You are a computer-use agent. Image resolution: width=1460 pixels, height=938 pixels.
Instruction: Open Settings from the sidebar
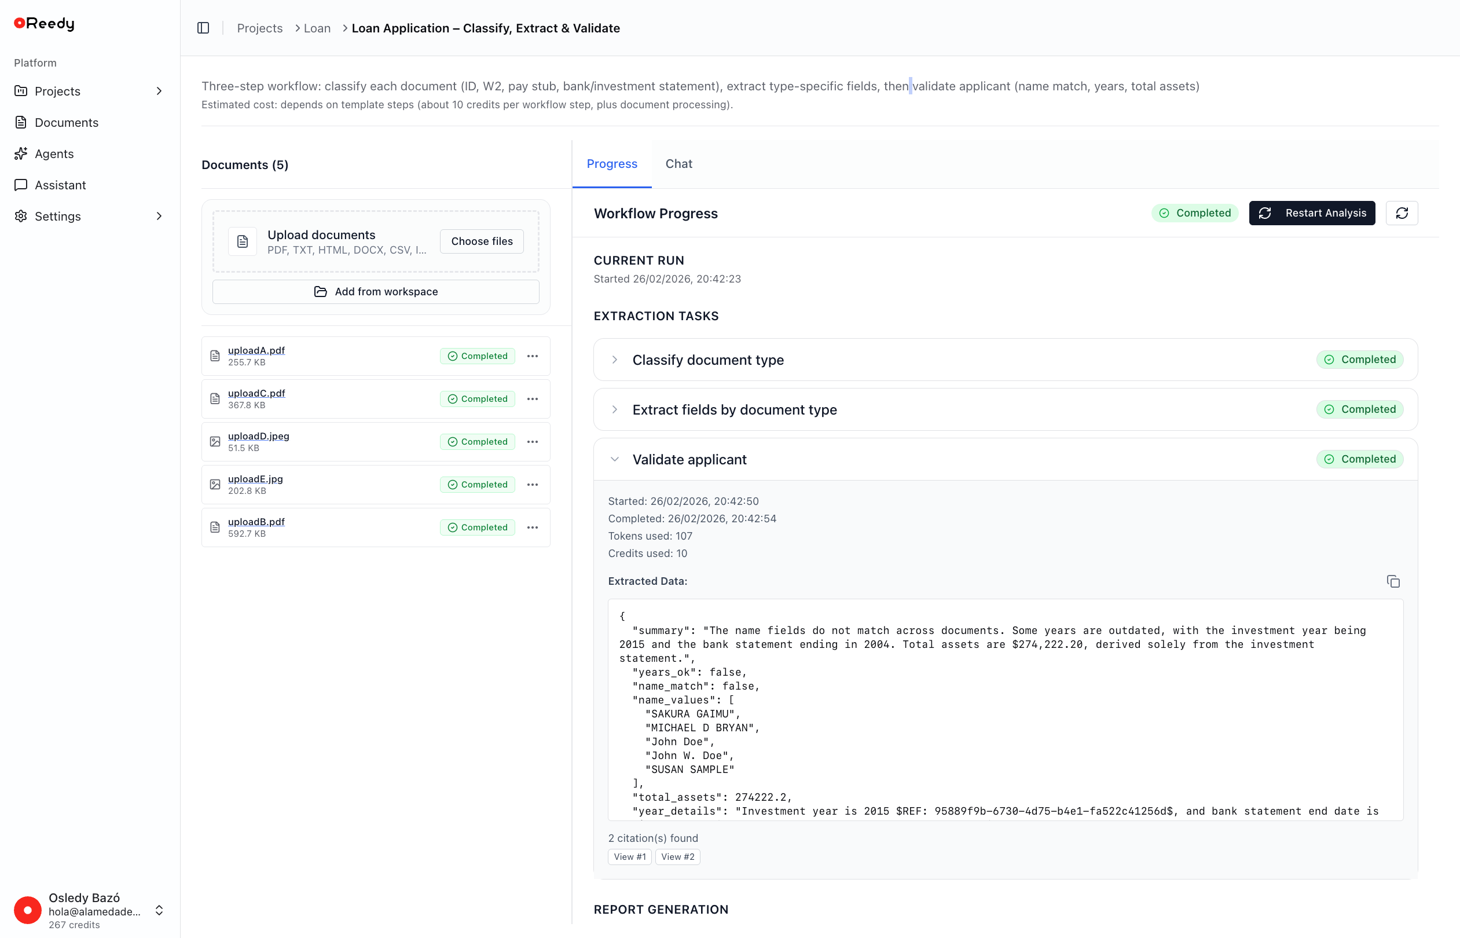[x=58, y=216]
